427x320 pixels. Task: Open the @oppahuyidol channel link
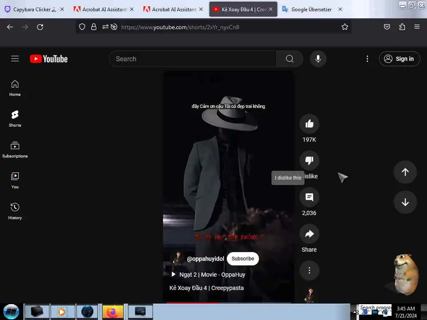[x=205, y=259]
